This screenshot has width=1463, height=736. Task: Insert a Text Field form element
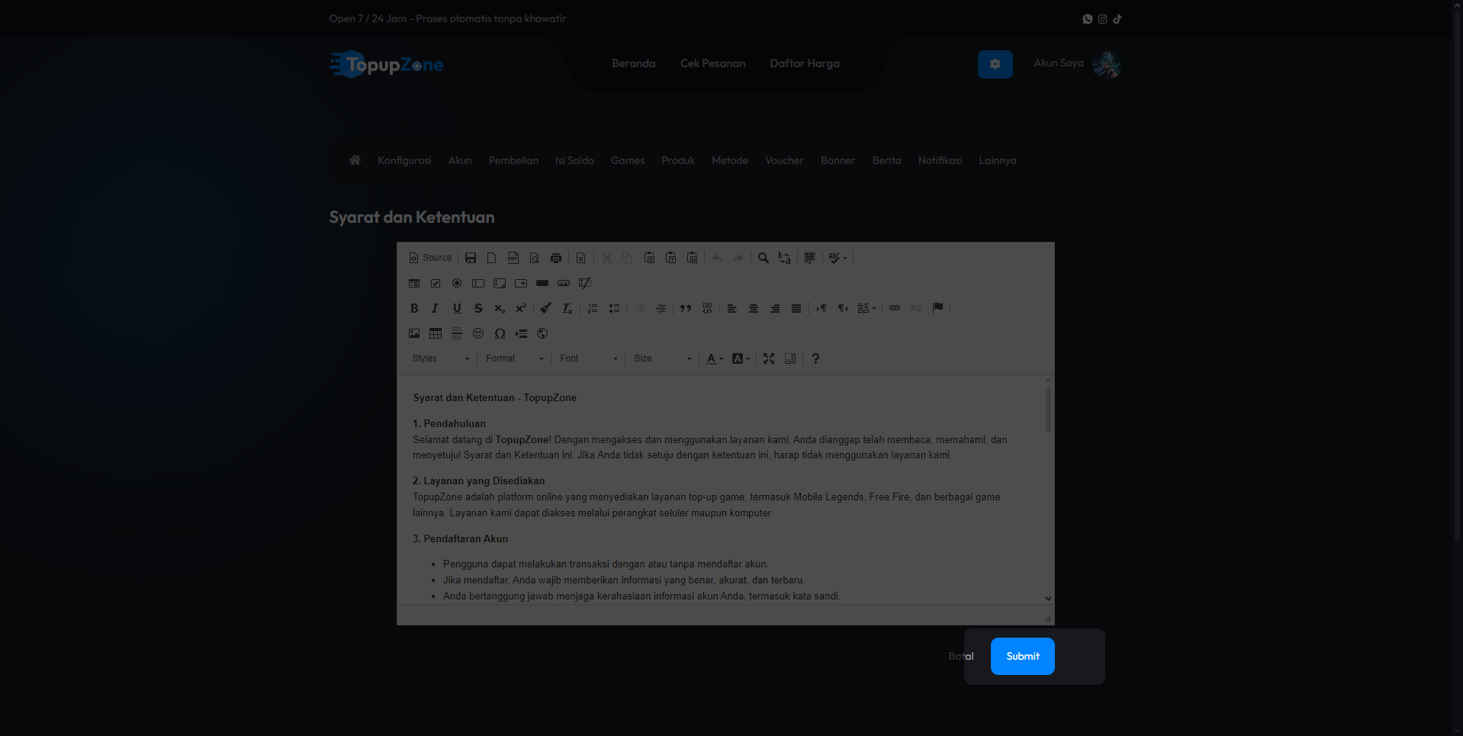(478, 283)
